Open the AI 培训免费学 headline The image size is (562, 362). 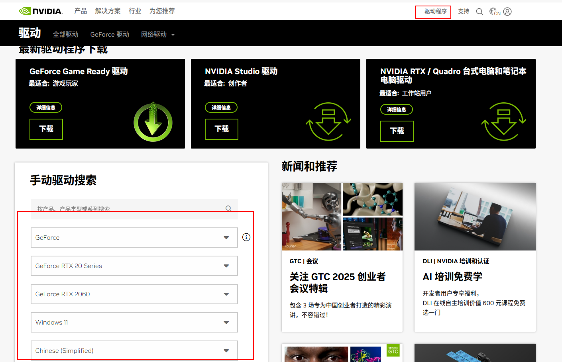(x=452, y=277)
